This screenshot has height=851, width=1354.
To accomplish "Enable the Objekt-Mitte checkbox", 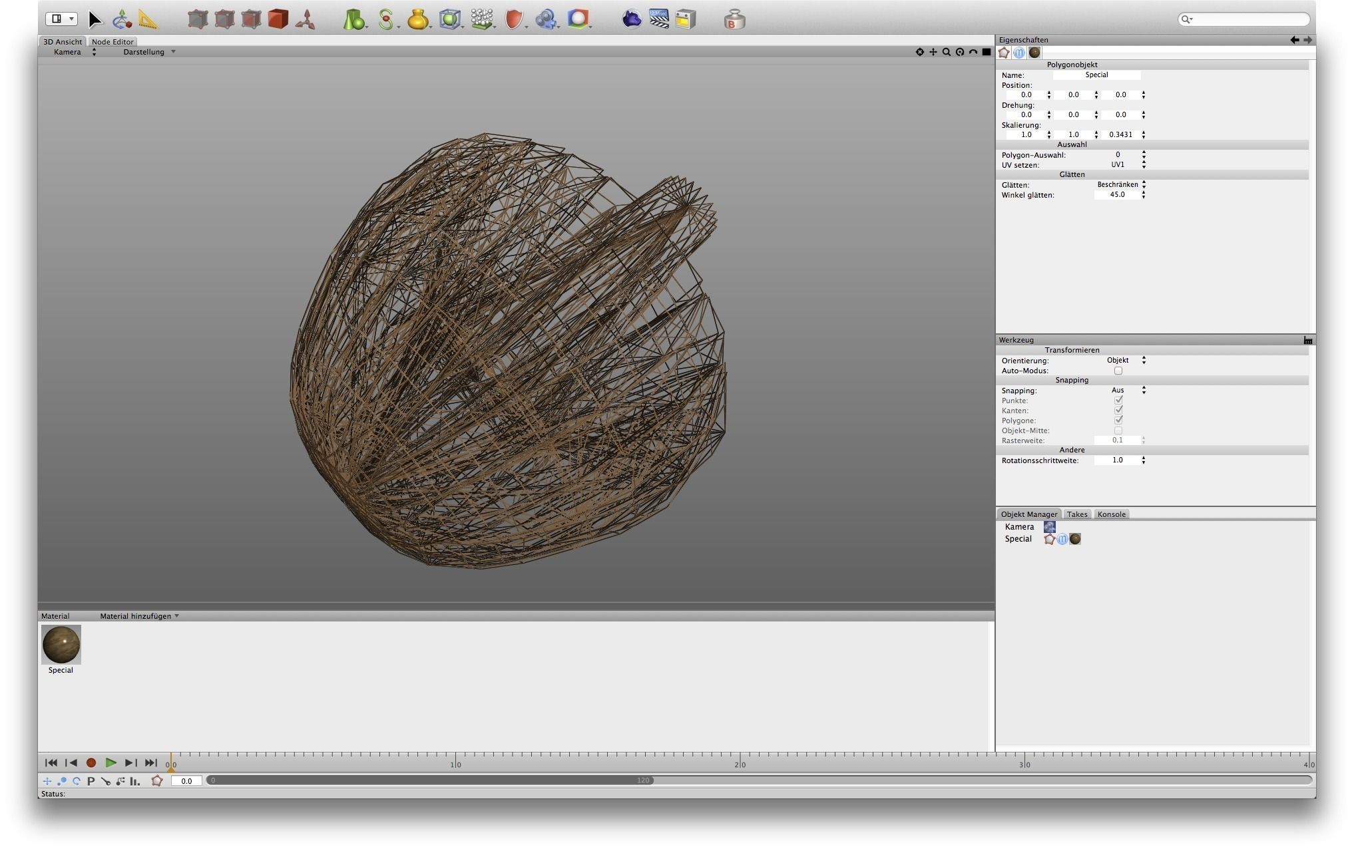I will [x=1118, y=430].
